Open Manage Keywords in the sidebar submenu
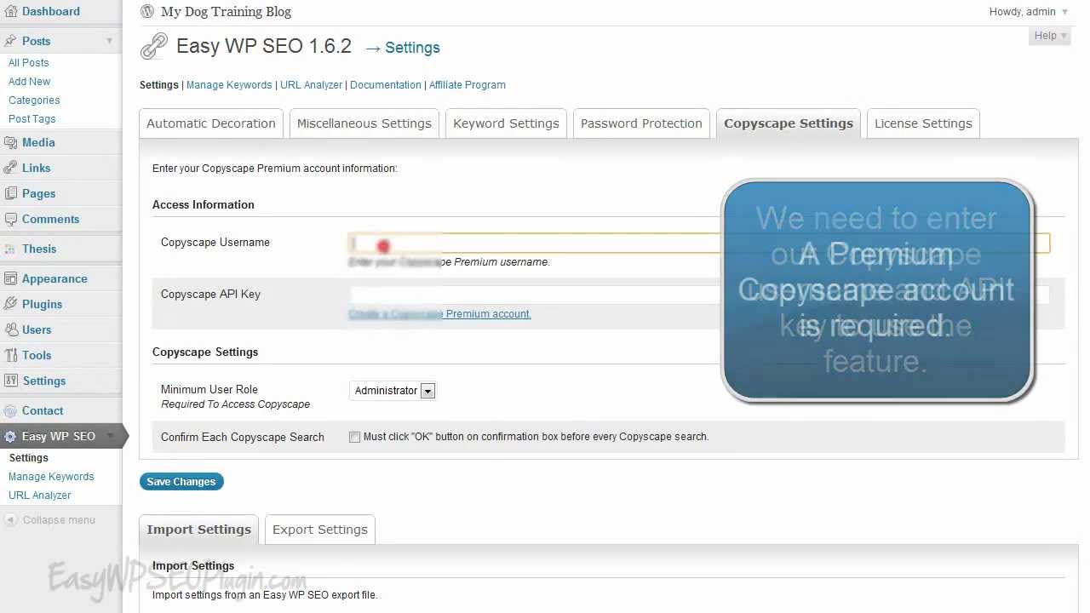The height and width of the screenshot is (613, 1090). (51, 477)
